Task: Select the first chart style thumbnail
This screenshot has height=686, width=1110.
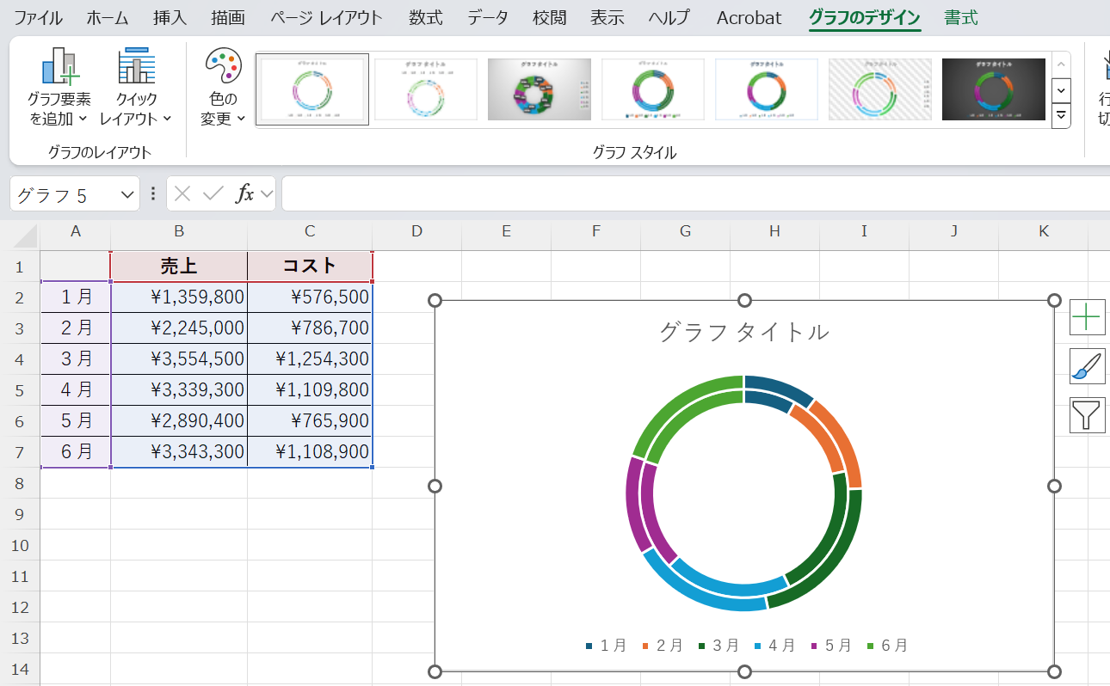Action: [311, 89]
